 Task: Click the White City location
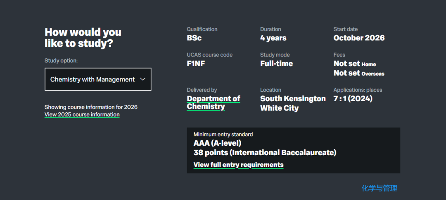tap(279, 108)
